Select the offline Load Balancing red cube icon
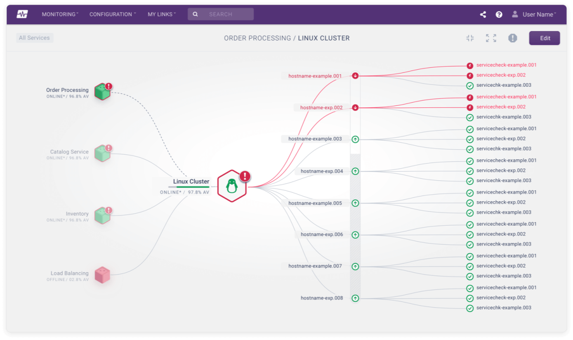573x340 pixels. point(102,275)
